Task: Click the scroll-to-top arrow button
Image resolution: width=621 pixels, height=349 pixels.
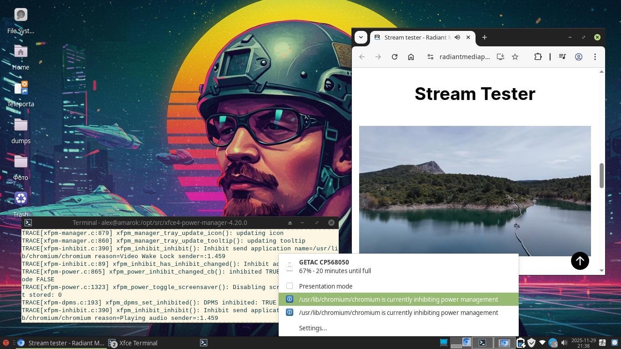Action: (580, 261)
